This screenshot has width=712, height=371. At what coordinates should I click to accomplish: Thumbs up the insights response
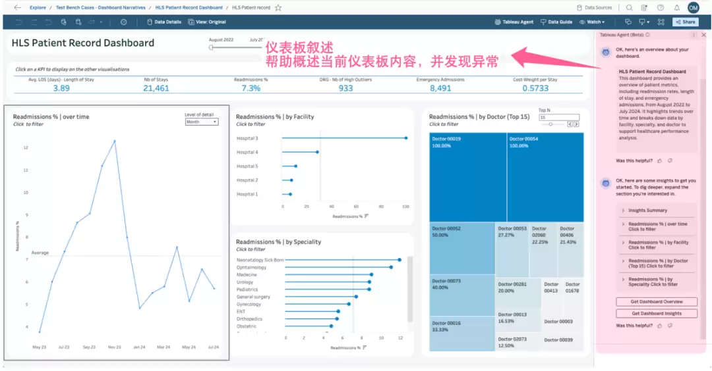tap(660, 326)
